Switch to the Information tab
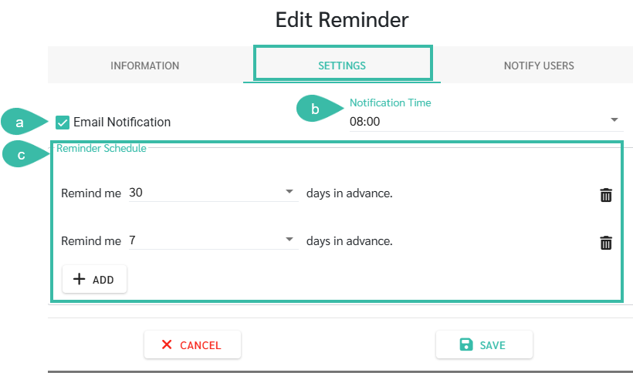This screenshot has height=373, width=633. (x=145, y=66)
